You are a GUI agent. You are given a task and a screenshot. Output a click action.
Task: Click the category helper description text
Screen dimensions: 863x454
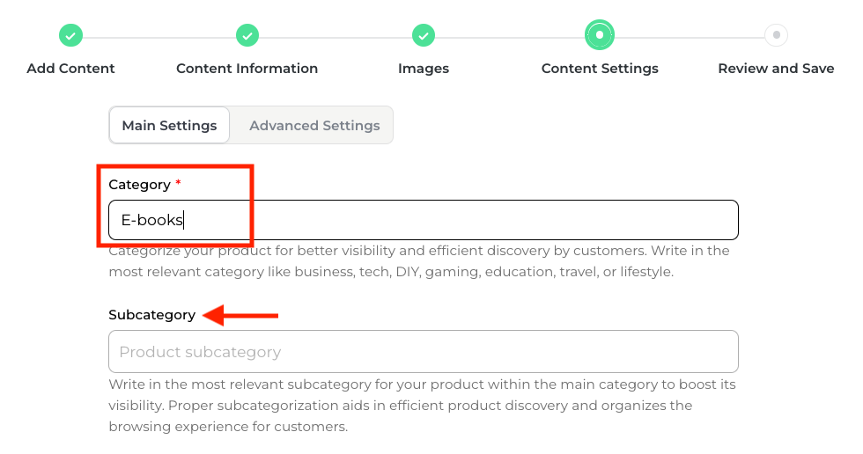pyautogui.click(x=418, y=261)
